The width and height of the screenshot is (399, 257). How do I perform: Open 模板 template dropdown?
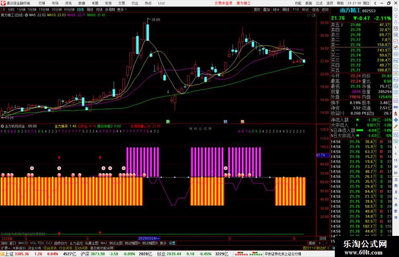pos(312,243)
